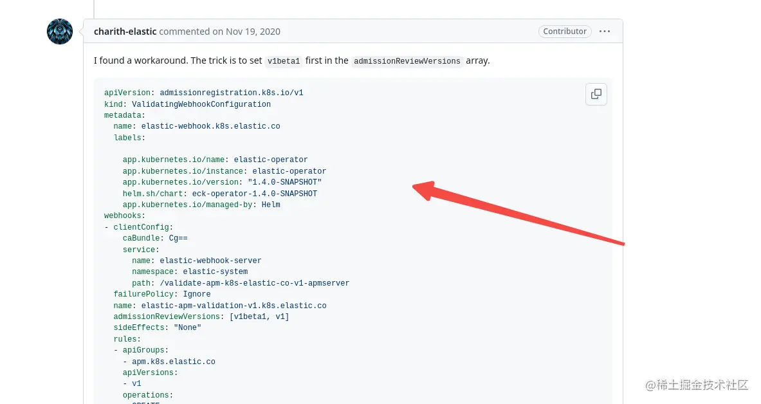Viewport: 761px width, 404px height.
Task: Select 'app.kubernetes.io/instance: elastic-operator' line
Action: [225, 171]
